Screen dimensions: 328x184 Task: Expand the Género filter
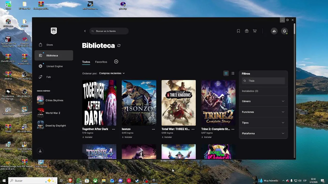pos(263,101)
